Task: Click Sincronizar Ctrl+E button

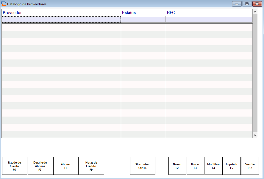Action: (143, 166)
